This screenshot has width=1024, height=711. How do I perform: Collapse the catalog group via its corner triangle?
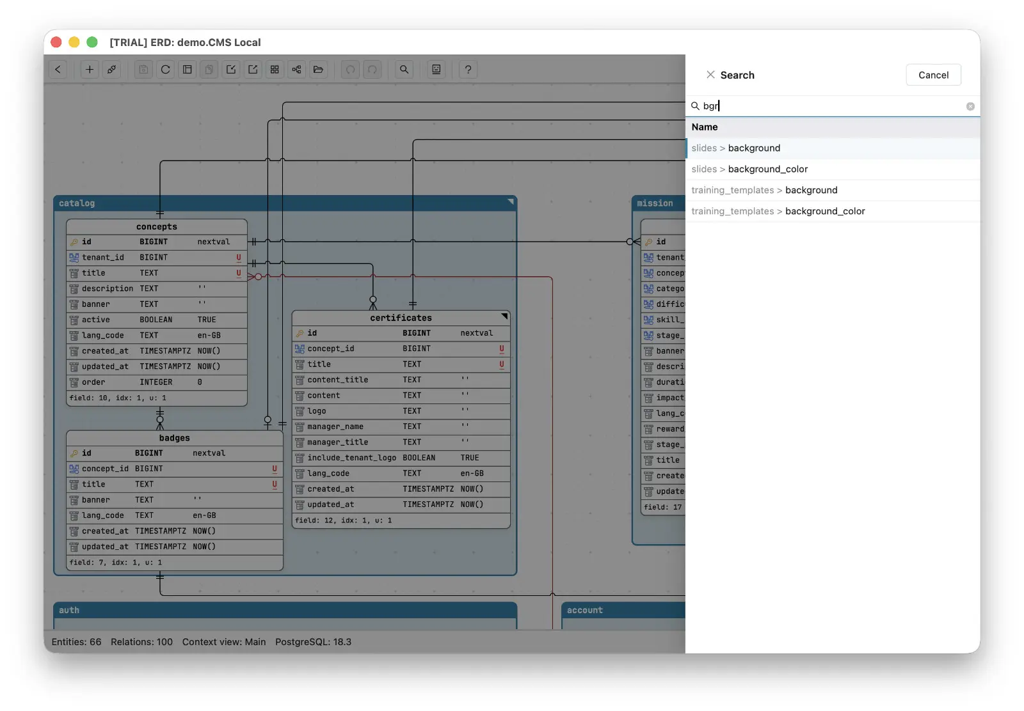tap(511, 201)
